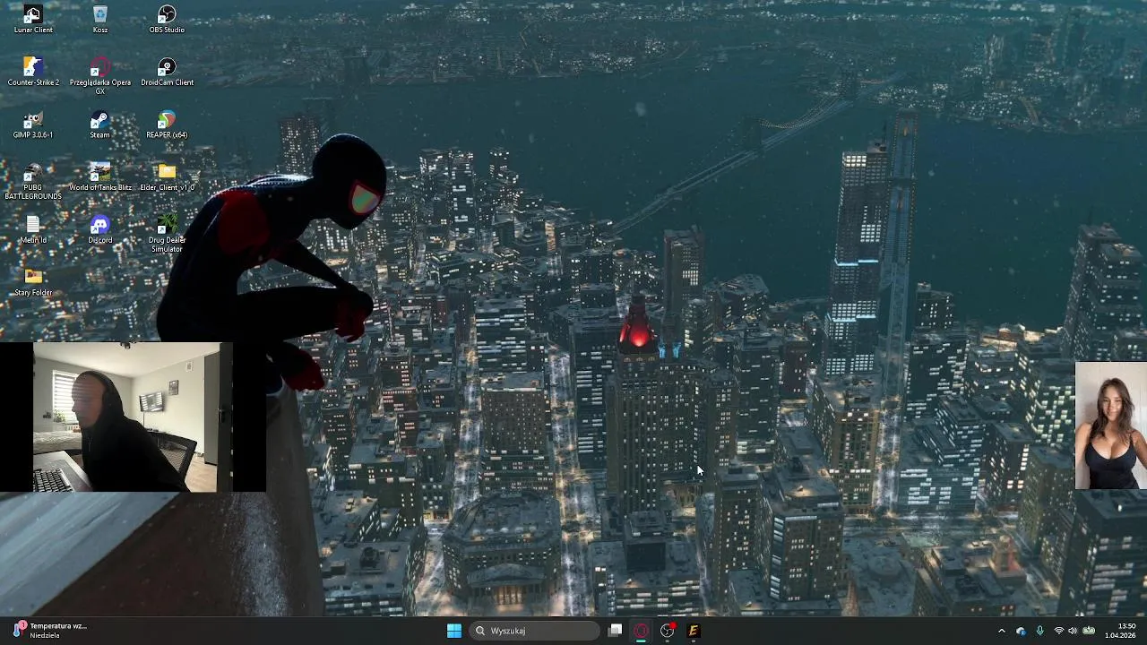Select the GIMP 3.0.6-1 shortcut
The image size is (1147, 645).
coord(33,125)
